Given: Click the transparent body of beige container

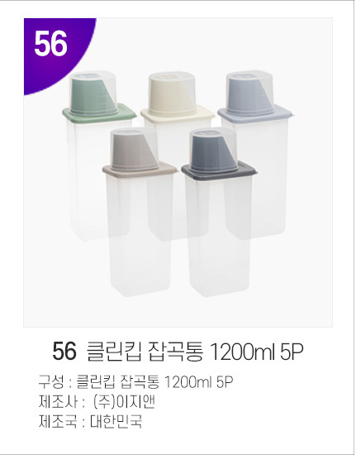Looking at the screenshot, I should point(140,235).
